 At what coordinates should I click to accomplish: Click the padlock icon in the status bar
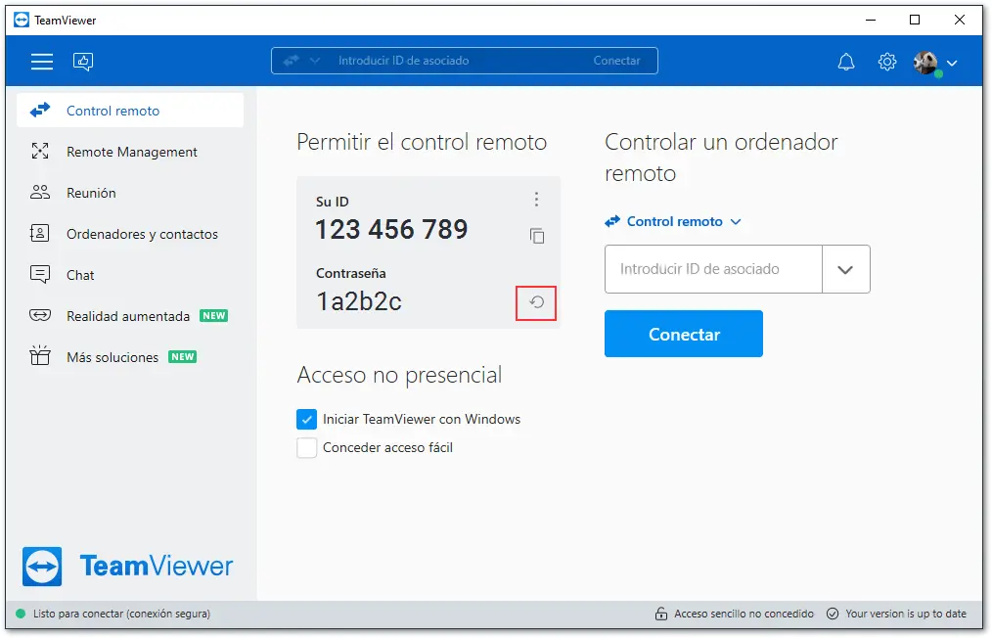tap(661, 614)
